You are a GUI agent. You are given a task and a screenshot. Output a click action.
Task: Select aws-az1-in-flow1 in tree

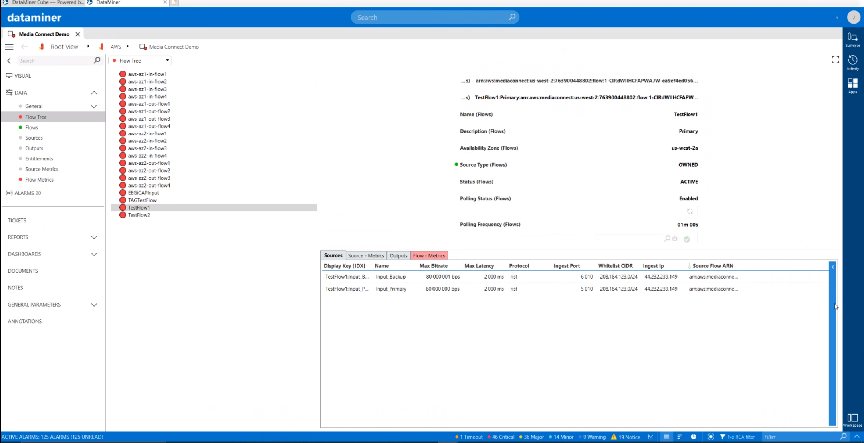coord(147,74)
